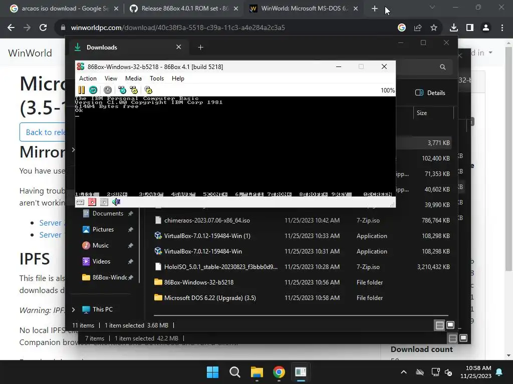The image size is (513, 384).
Task: Click the share page icon in Chrome
Action: (x=418, y=28)
